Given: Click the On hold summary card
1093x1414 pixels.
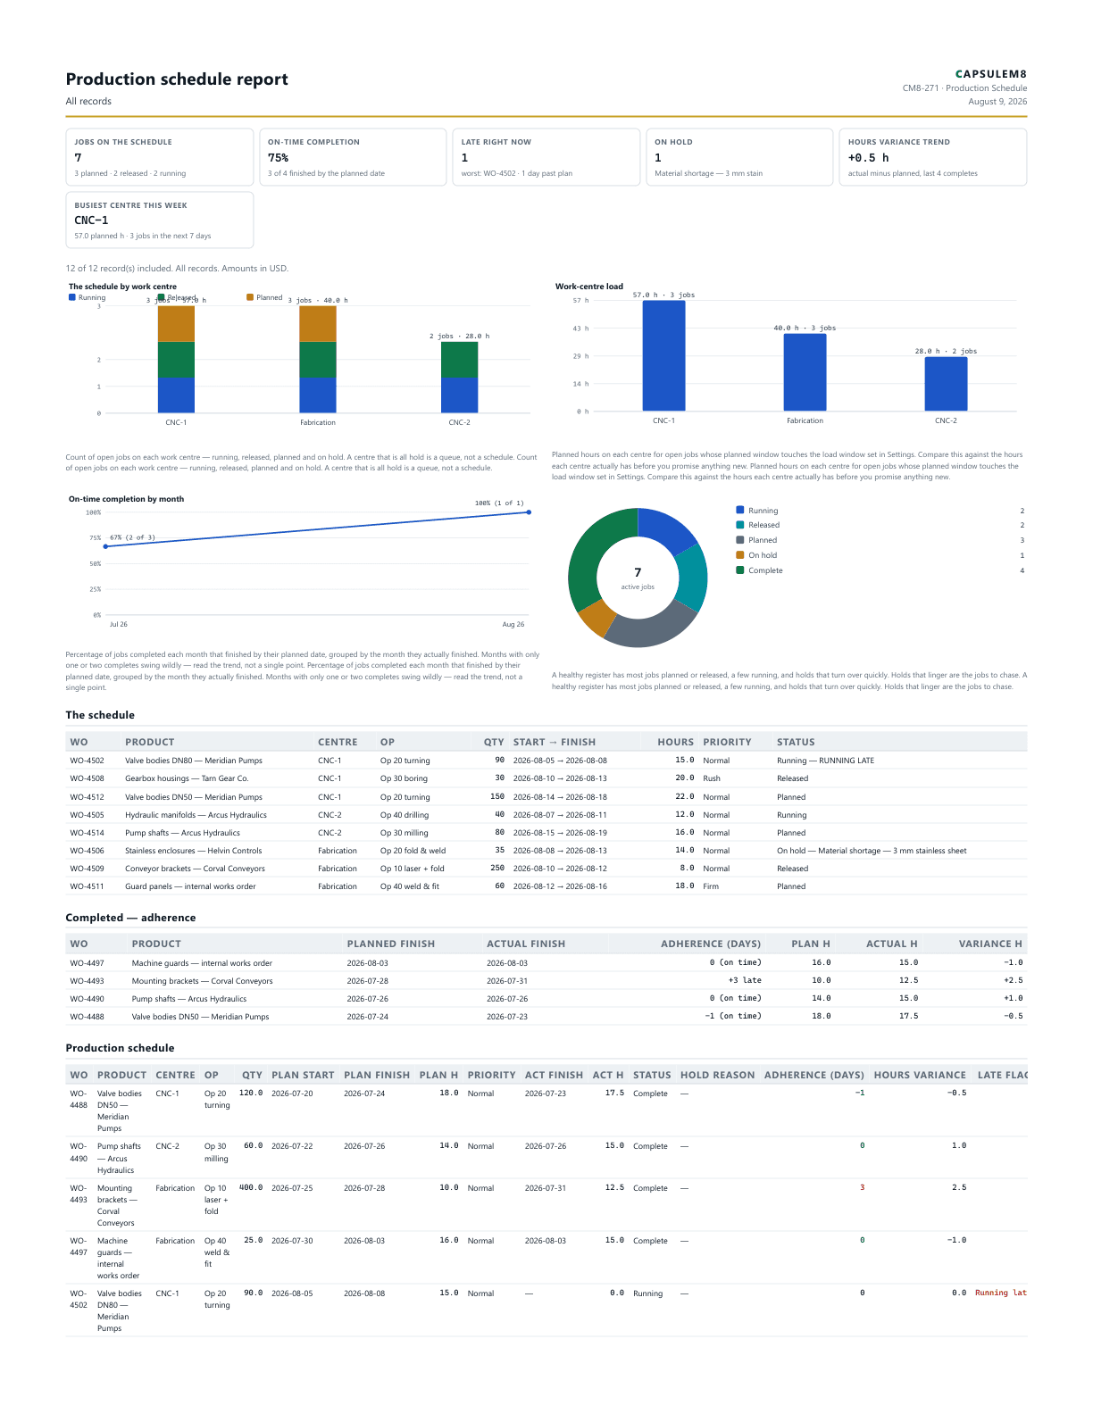Looking at the screenshot, I should point(739,157).
